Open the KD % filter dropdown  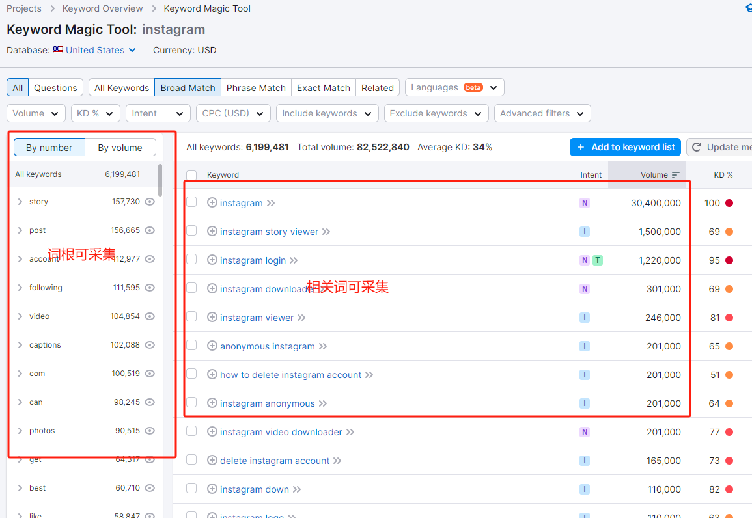96,114
